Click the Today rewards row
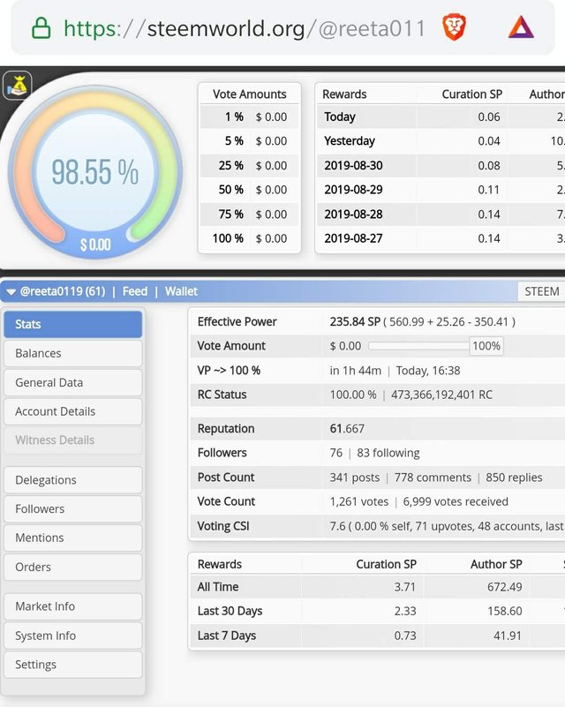This screenshot has width=565, height=707. pyautogui.click(x=441, y=117)
